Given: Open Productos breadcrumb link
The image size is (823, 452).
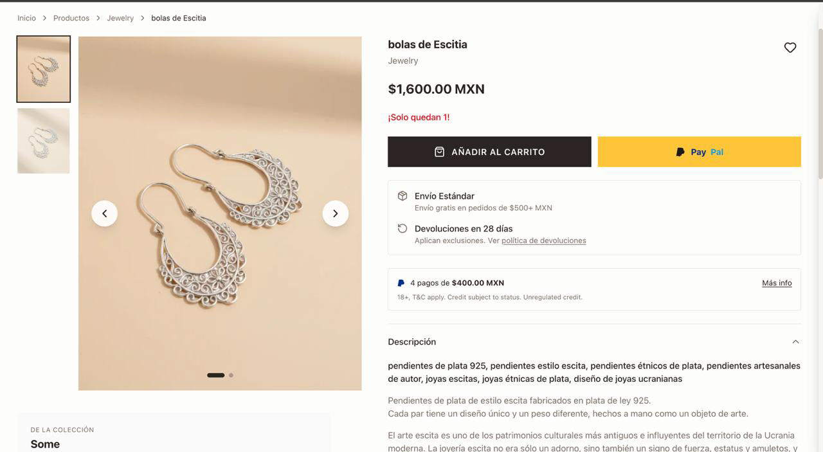Looking at the screenshot, I should [x=71, y=18].
